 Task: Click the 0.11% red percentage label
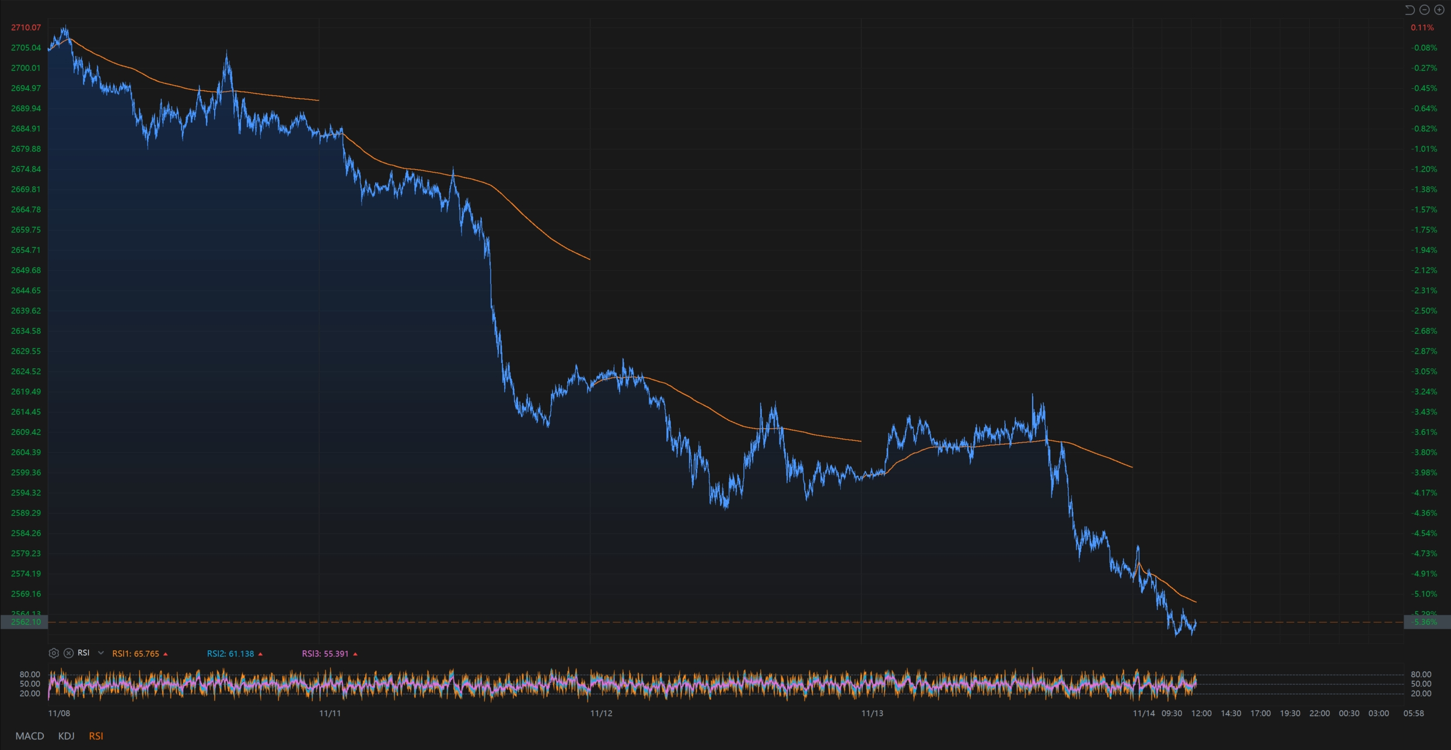coord(1422,27)
